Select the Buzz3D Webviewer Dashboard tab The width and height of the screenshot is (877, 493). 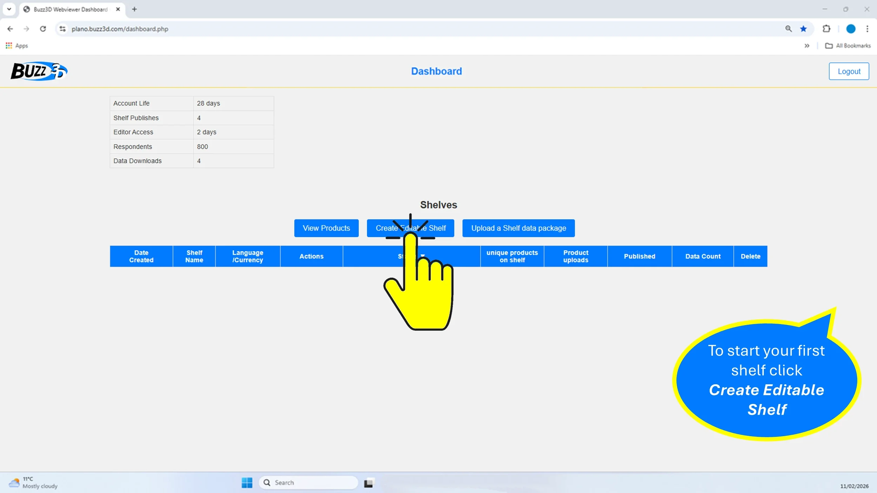[70, 9]
